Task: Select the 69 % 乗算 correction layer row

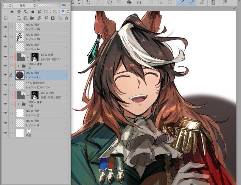Action: (x=35, y=57)
